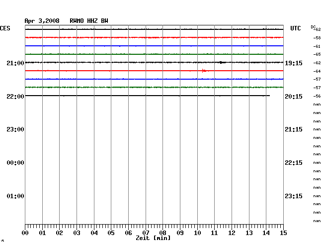Image resolution: width=323 pixels, height=246 pixels.
Task: Click the 21:00 local time label
Action: pyautogui.click(x=15, y=63)
